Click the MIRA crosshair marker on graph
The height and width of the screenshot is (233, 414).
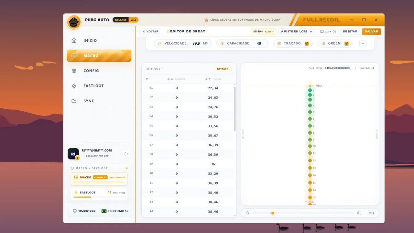tap(310, 86)
